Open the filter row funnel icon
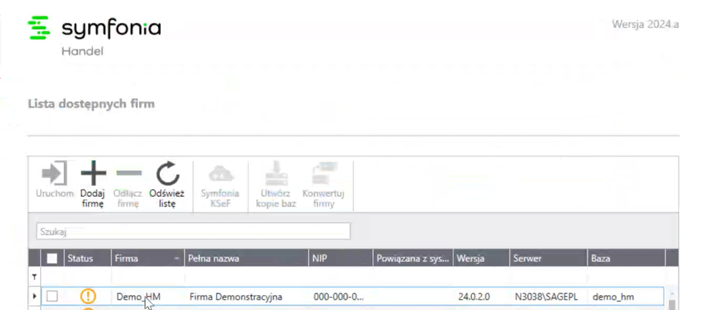This screenshot has height=310, width=706. [x=34, y=277]
